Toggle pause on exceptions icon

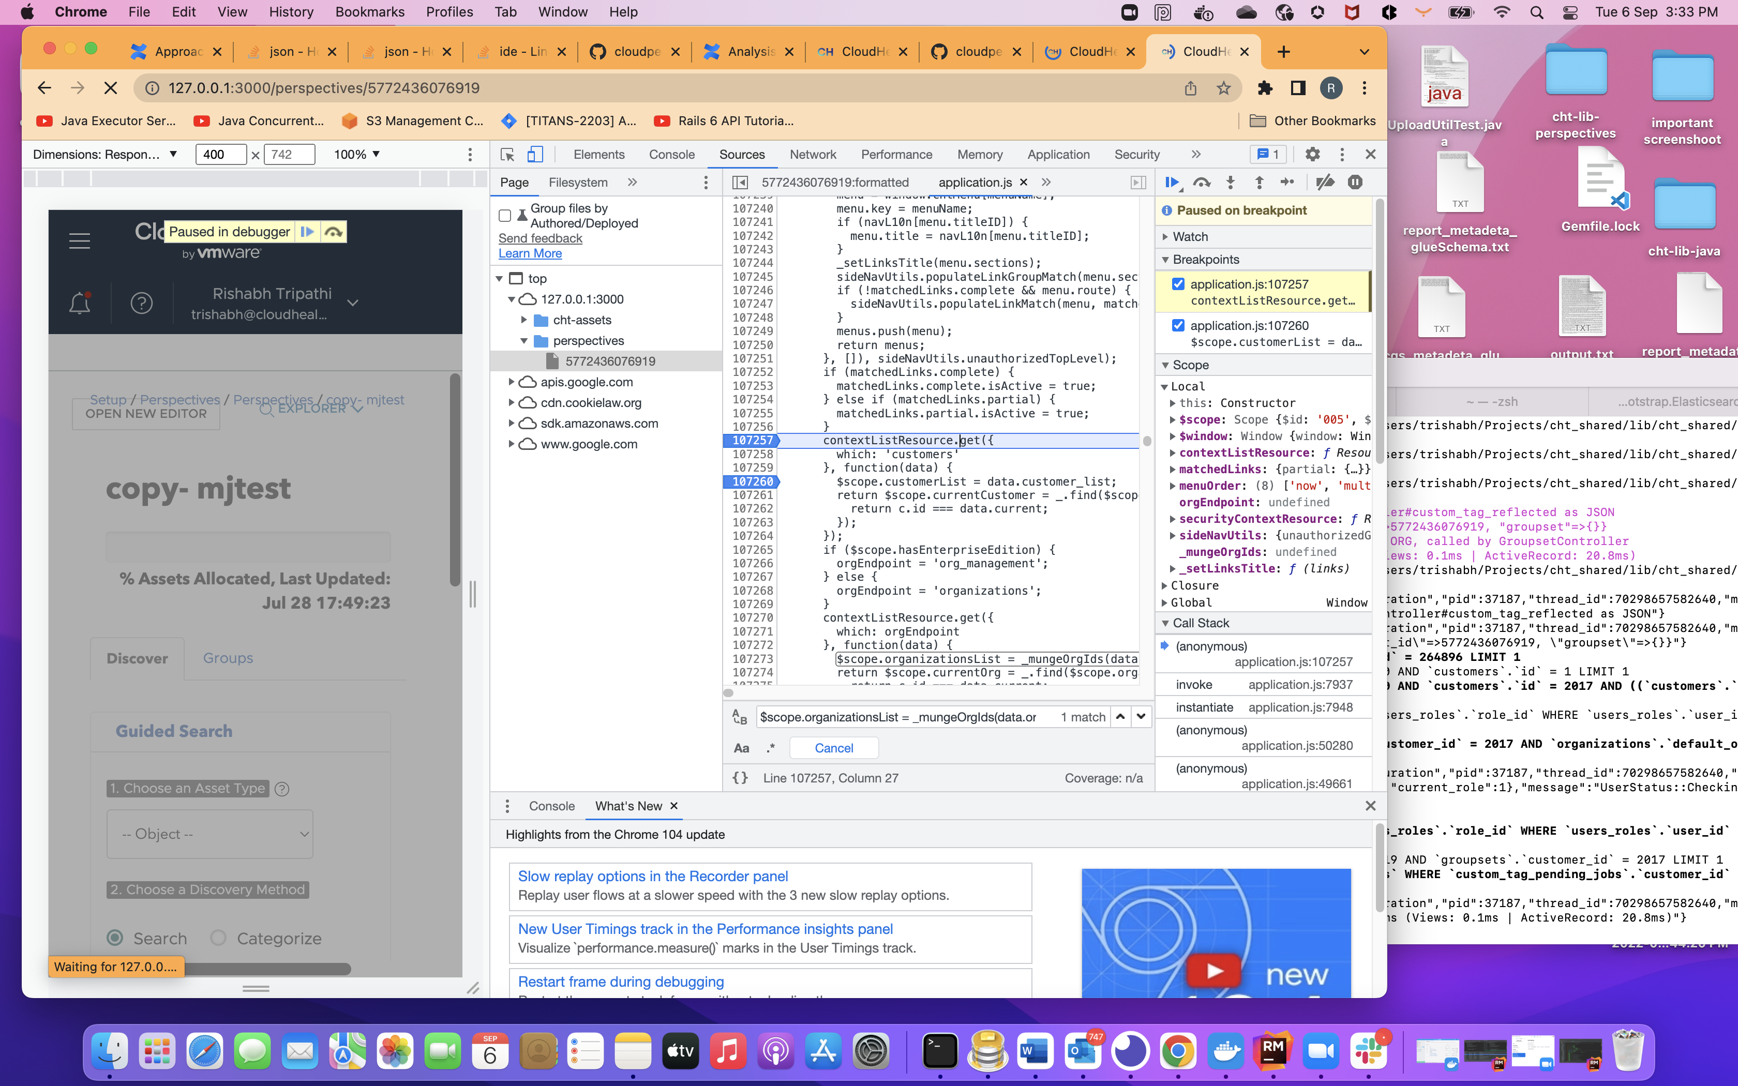pyautogui.click(x=1355, y=183)
